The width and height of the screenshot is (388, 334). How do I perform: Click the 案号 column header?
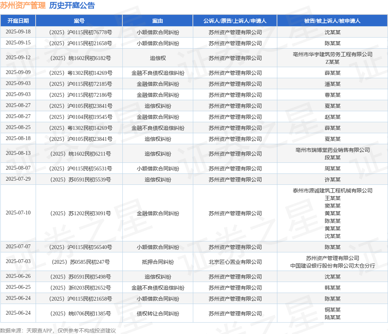79,21
